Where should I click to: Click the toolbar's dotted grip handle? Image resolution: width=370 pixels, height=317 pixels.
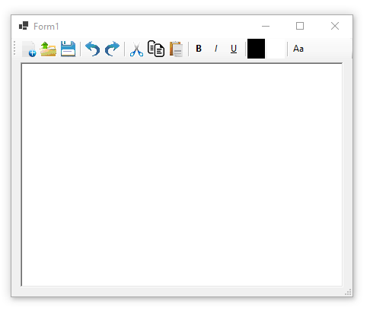14,48
